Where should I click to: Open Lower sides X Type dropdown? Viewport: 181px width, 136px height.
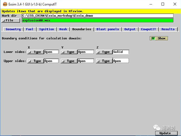35,52
